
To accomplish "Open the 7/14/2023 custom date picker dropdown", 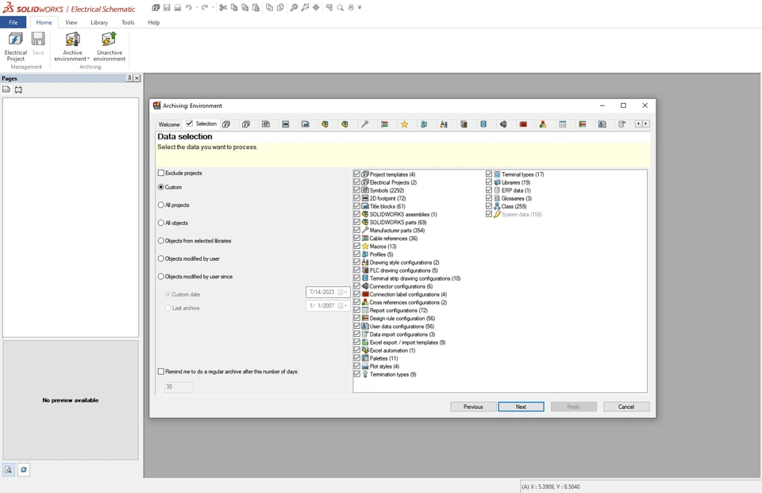I will 345,292.
